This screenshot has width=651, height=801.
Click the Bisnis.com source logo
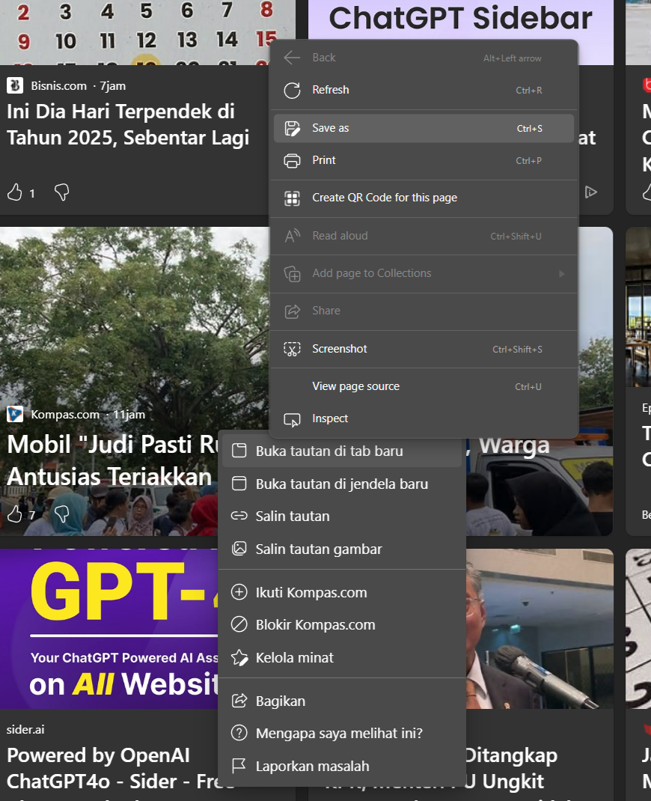tap(15, 85)
